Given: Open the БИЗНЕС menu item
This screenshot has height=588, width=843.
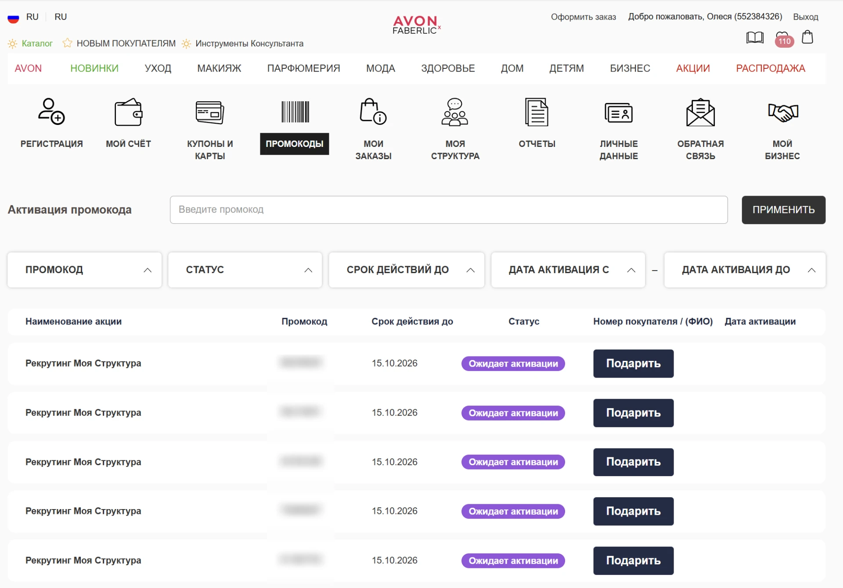Looking at the screenshot, I should click(x=630, y=68).
